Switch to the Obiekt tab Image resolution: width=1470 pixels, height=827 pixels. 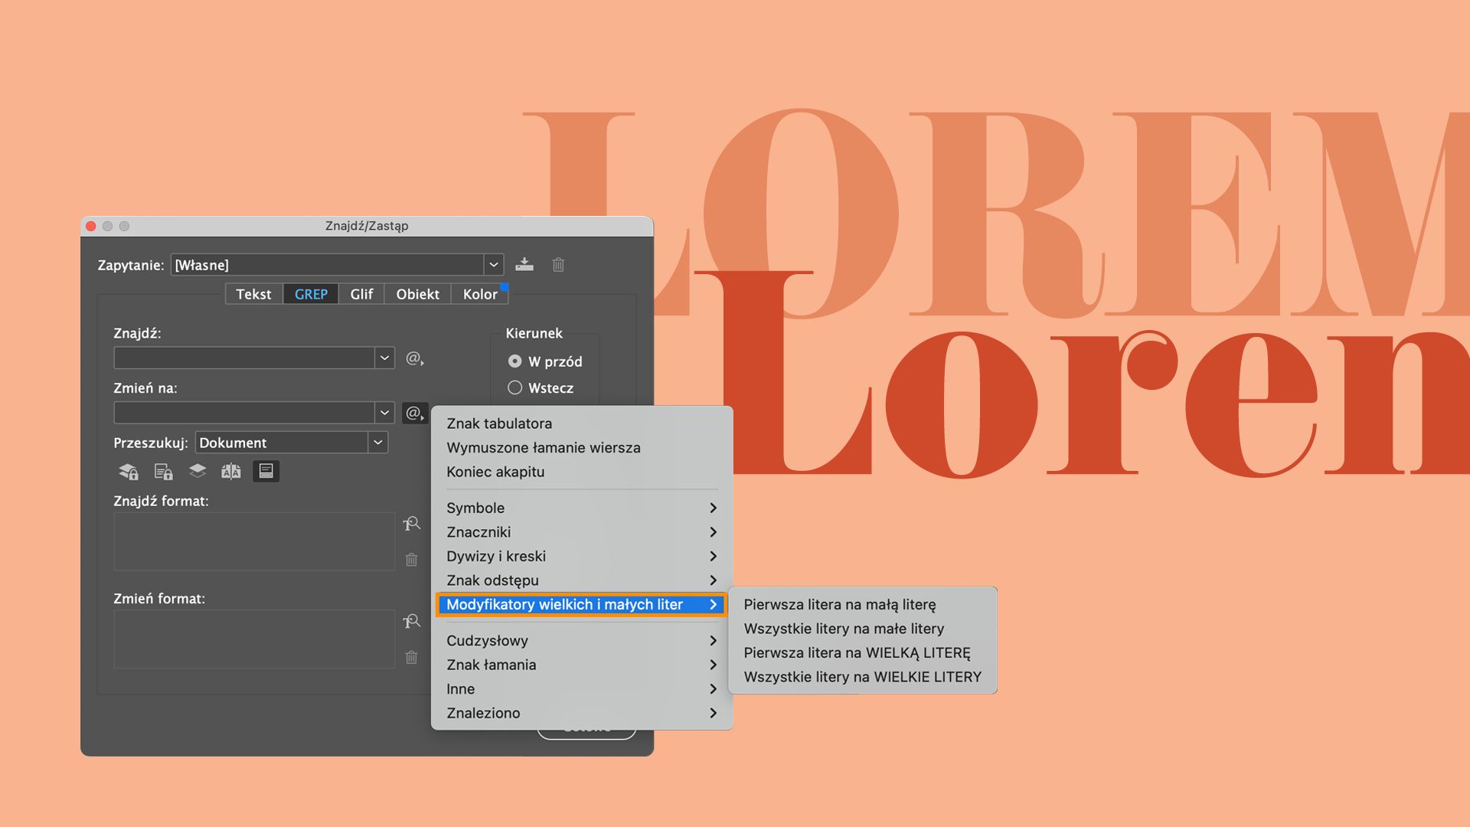pyautogui.click(x=417, y=294)
